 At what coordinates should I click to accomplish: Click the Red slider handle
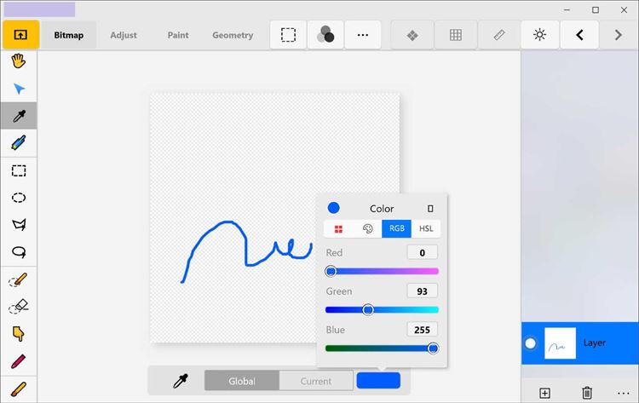click(x=331, y=271)
